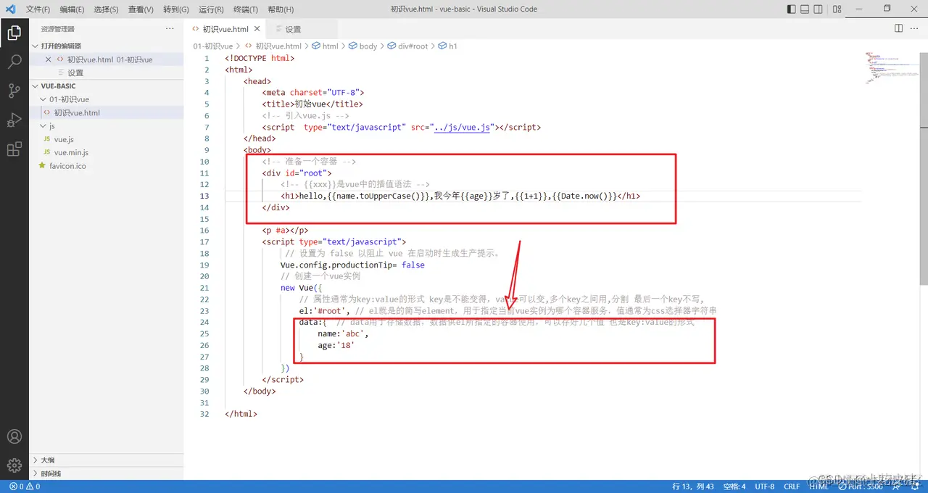This screenshot has width=928, height=493.
Task: Open the 转到(G) menu
Action: click(175, 9)
